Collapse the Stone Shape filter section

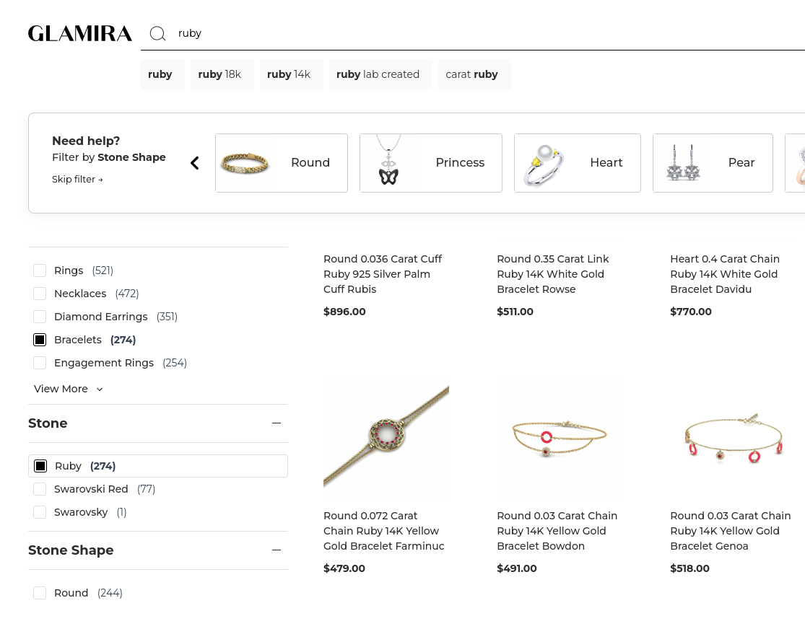(277, 550)
